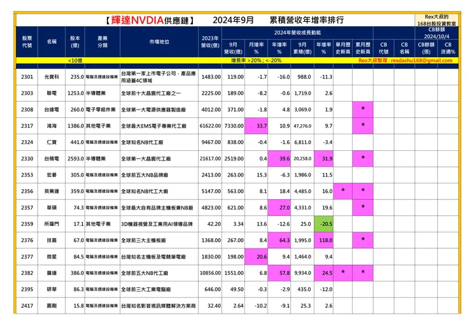Screen dimensions: 471x333
Task: Click 廣達 row's single-month record-high asterisk
Action: click(x=342, y=273)
